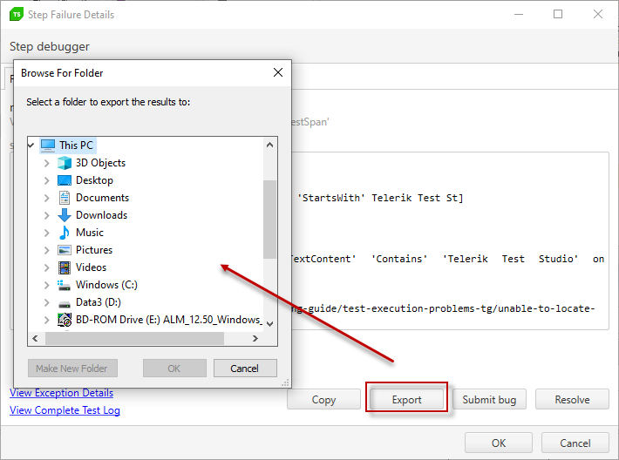Click the Submit bug button
The height and width of the screenshot is (460, 619).
(x=489, y=399)
